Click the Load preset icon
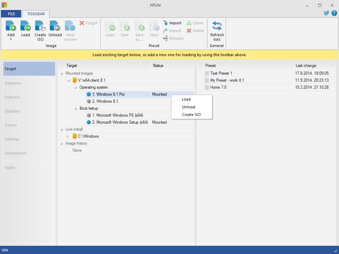 tap(110, 26)
